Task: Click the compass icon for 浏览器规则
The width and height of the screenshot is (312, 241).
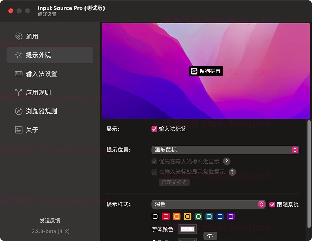Action: (19, 111)
